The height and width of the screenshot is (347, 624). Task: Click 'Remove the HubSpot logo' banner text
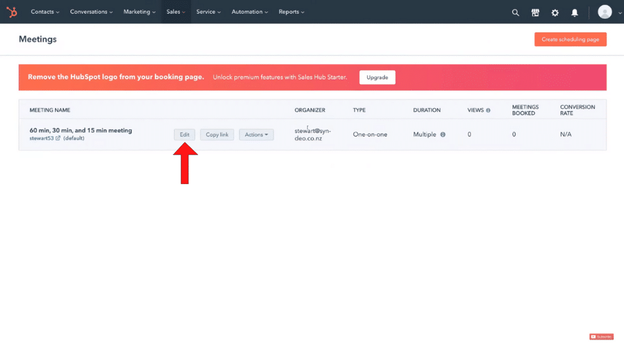(116, 77)
